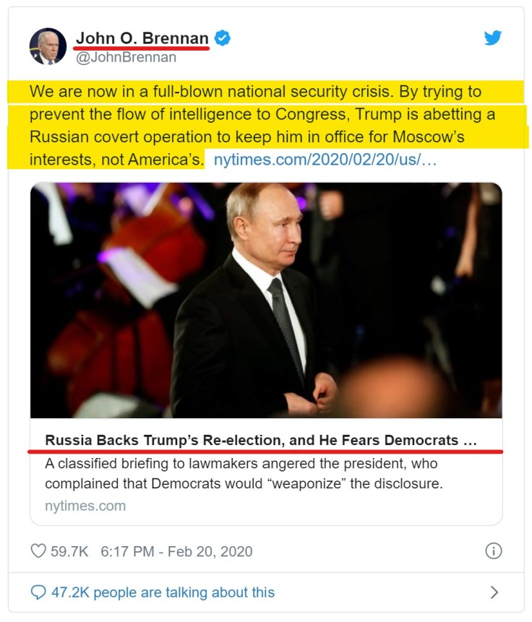Follow the nytimes.com/2020/02/20/us/… link

325,159
